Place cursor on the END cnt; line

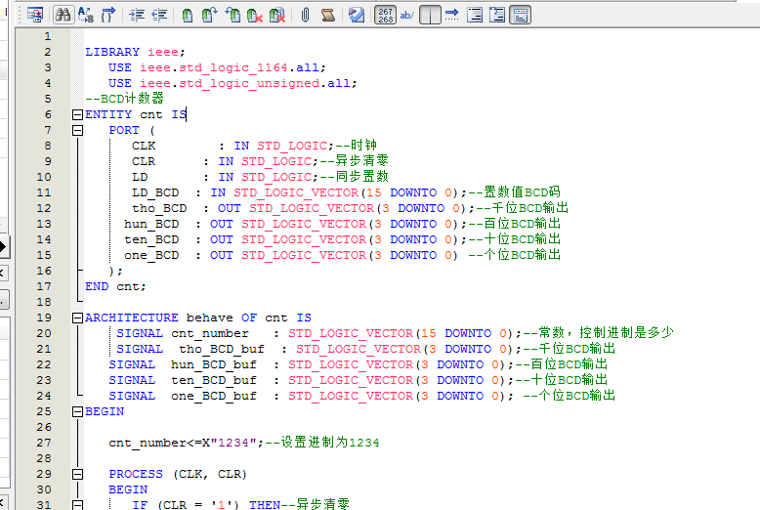(x=115, y=286)
